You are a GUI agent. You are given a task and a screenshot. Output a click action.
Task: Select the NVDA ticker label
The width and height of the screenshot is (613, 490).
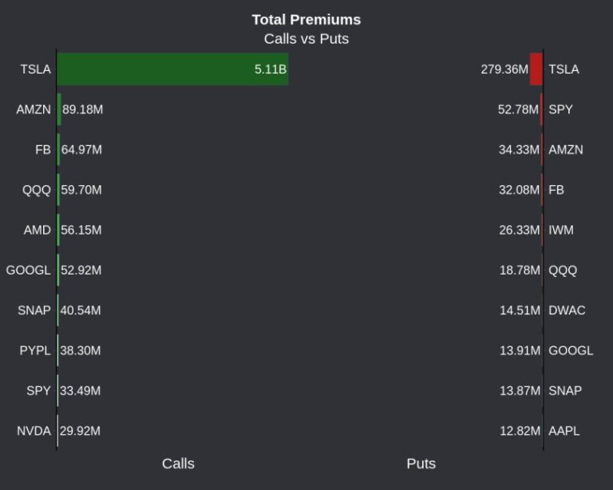click(34, 431)
